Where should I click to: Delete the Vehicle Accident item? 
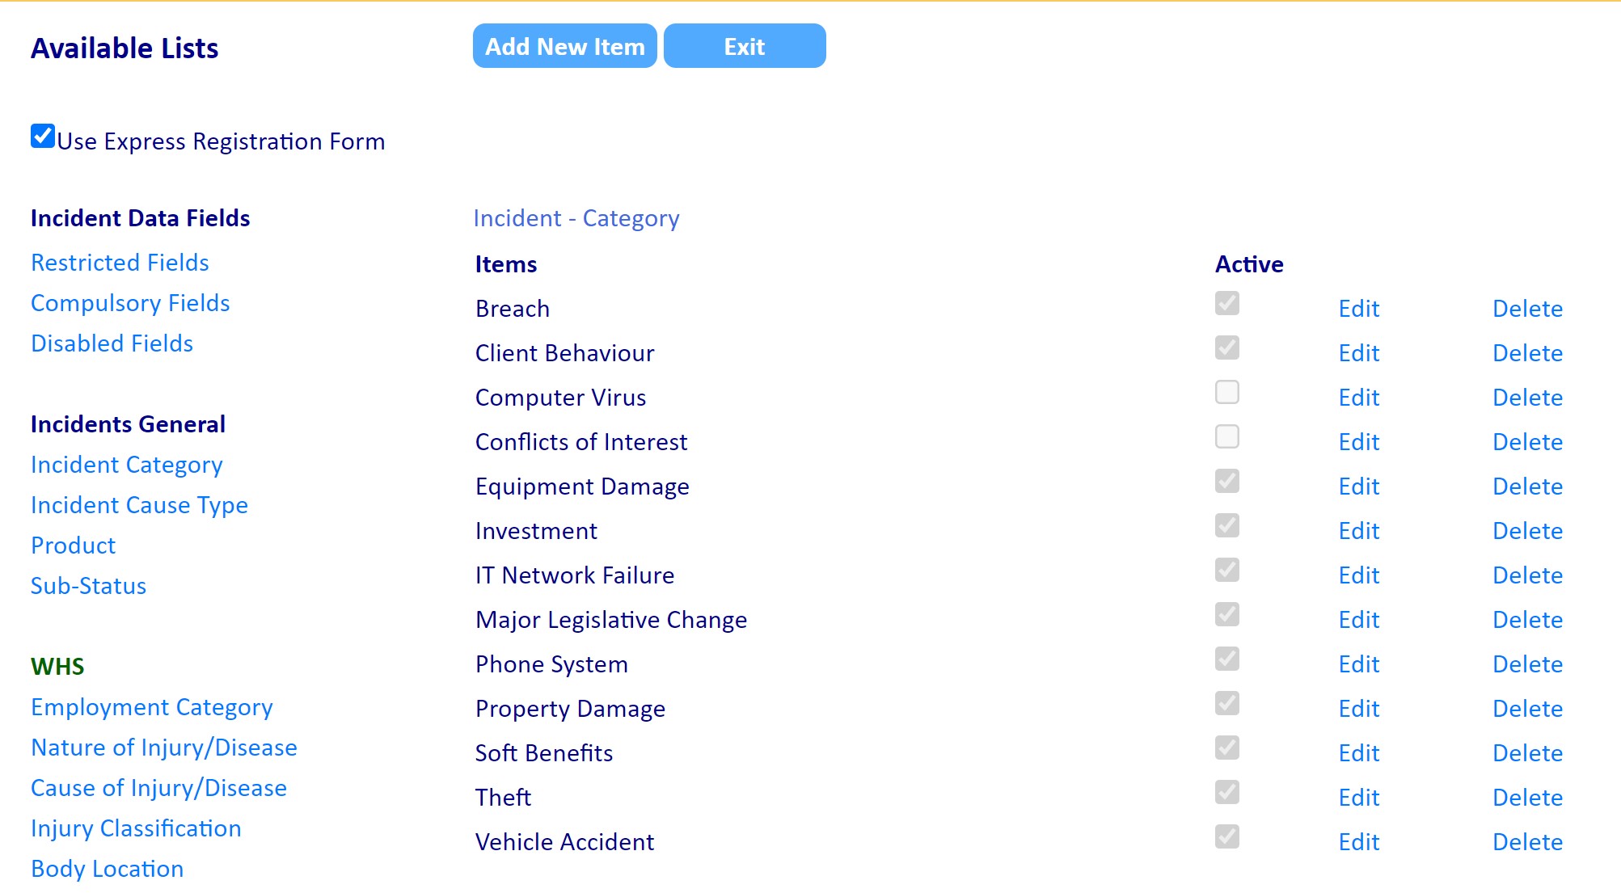tap(1527, 842)
